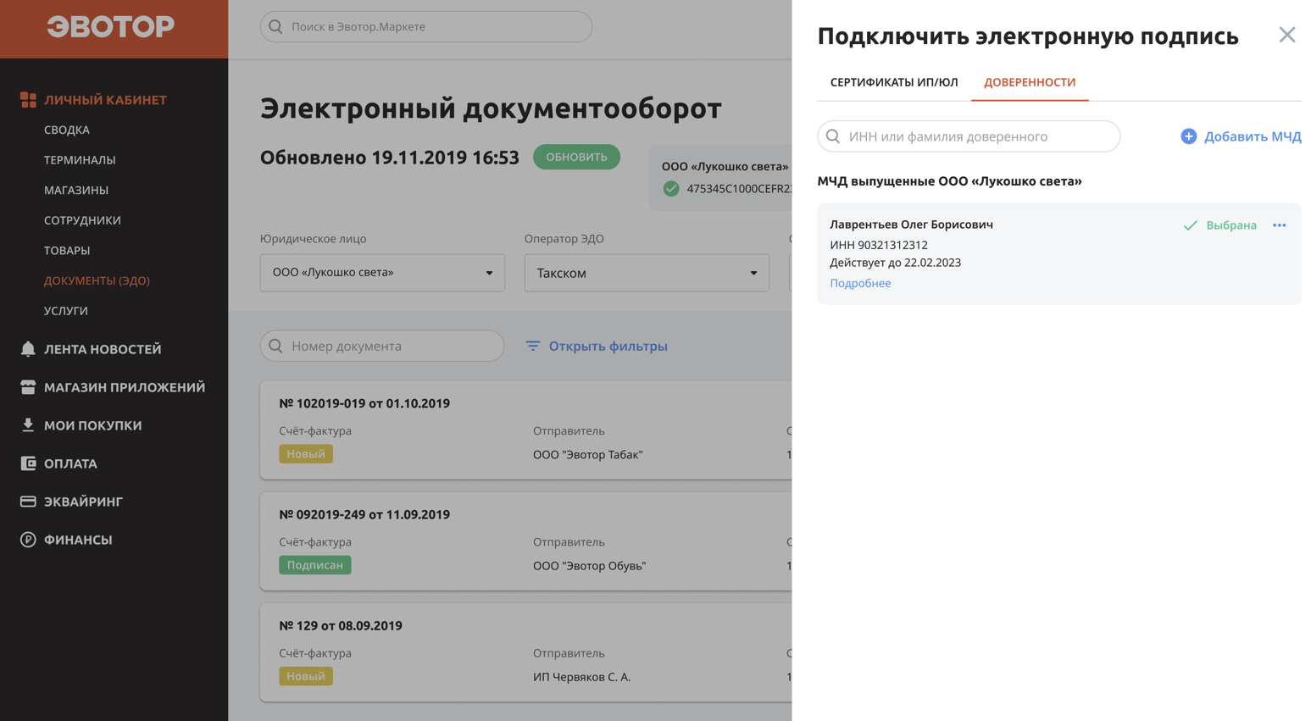
Task: Open Услуги in sidebar
Action: click(x=66, y=311)
